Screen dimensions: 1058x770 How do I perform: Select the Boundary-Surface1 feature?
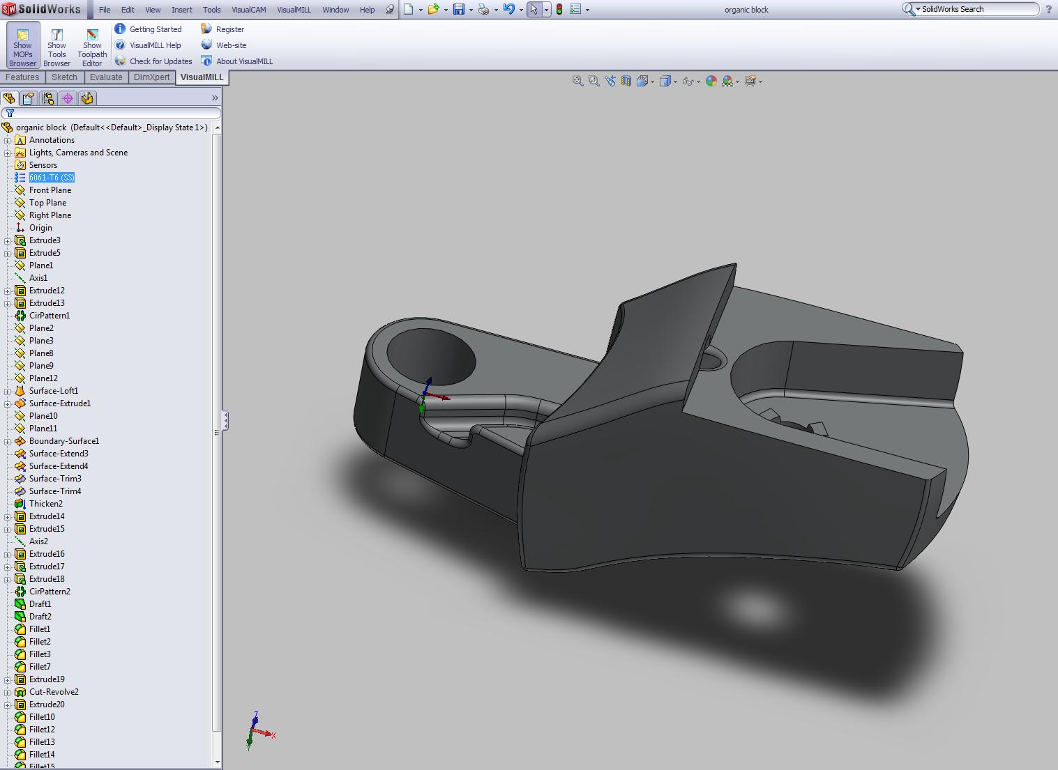[63, 441]
